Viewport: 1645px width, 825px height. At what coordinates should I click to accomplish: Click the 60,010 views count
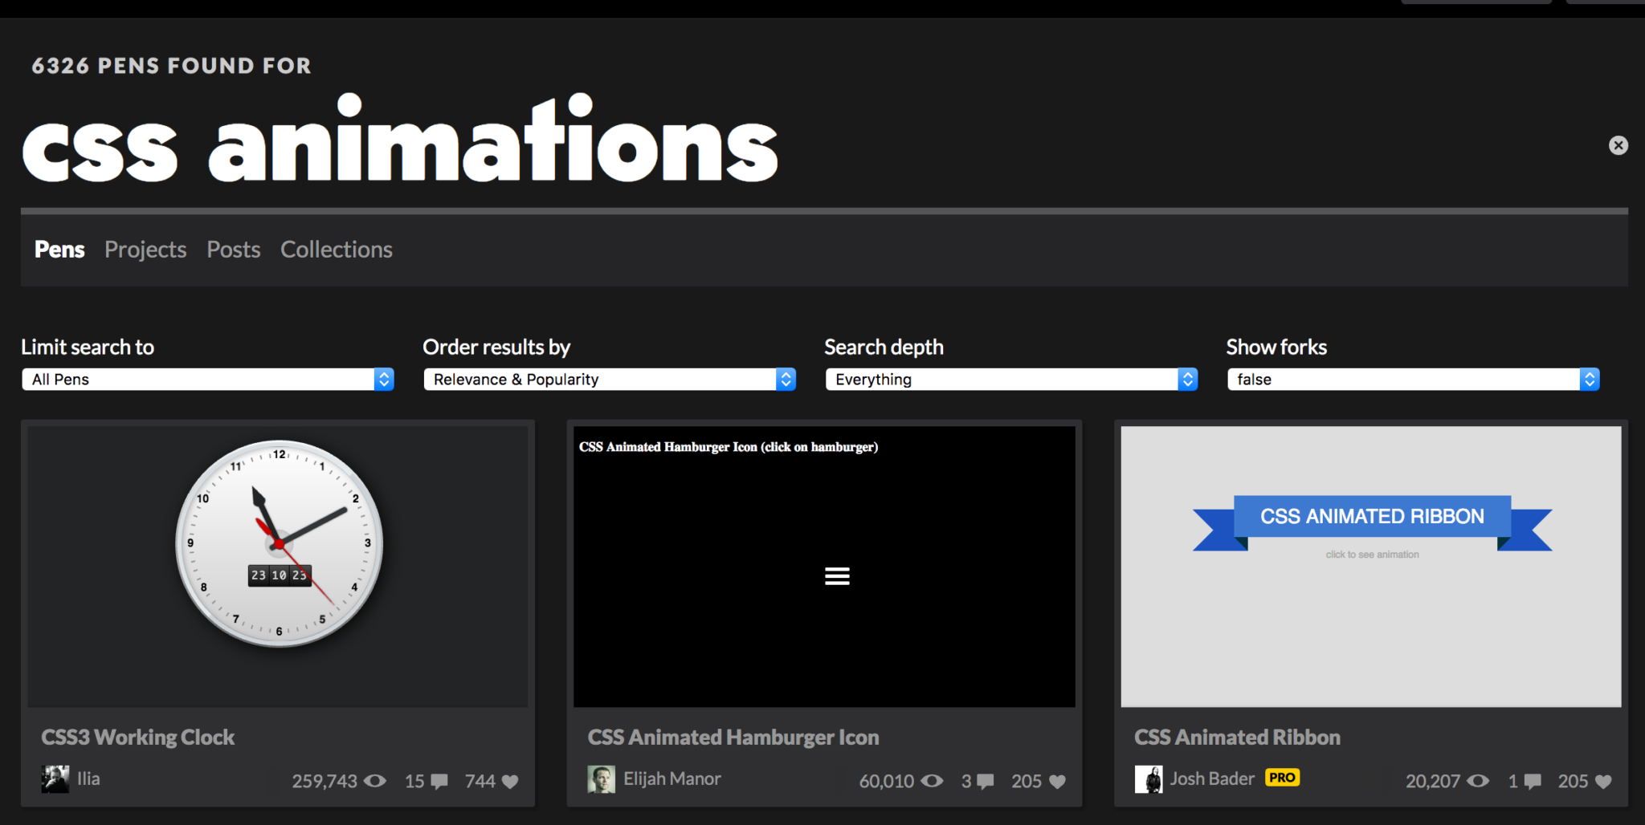point(887,782)
